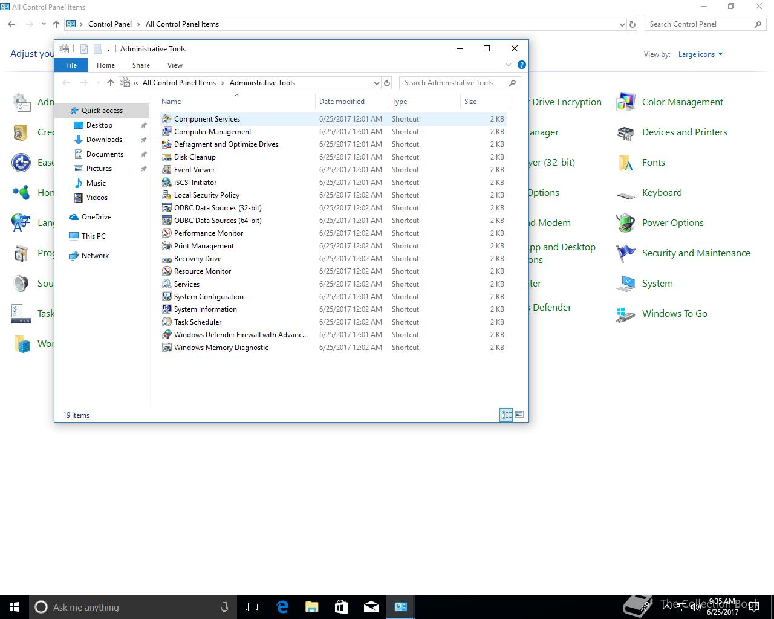Sort by the Type column header
The image size is (774, 619).
424,102
